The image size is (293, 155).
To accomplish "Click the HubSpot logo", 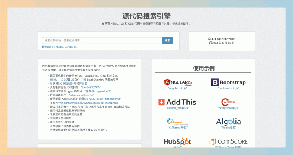I will tap(178, 142).
